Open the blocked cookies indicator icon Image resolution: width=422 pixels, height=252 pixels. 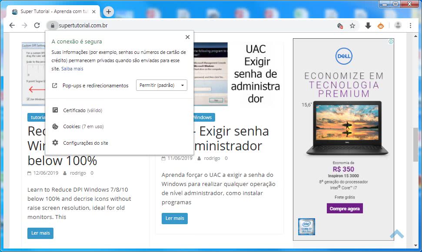tap(340, 26)
